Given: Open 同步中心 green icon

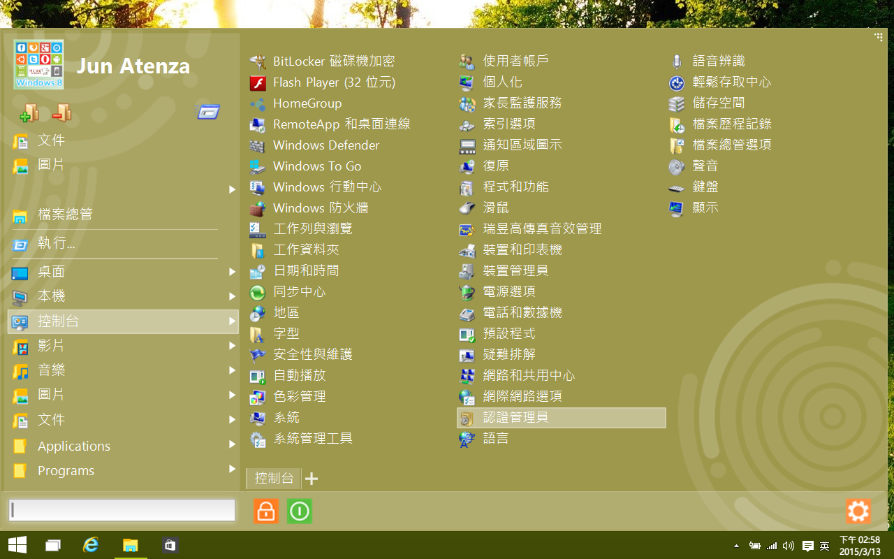Looking at the screenshot, I should pyautogui.click(x=258, y=292).
